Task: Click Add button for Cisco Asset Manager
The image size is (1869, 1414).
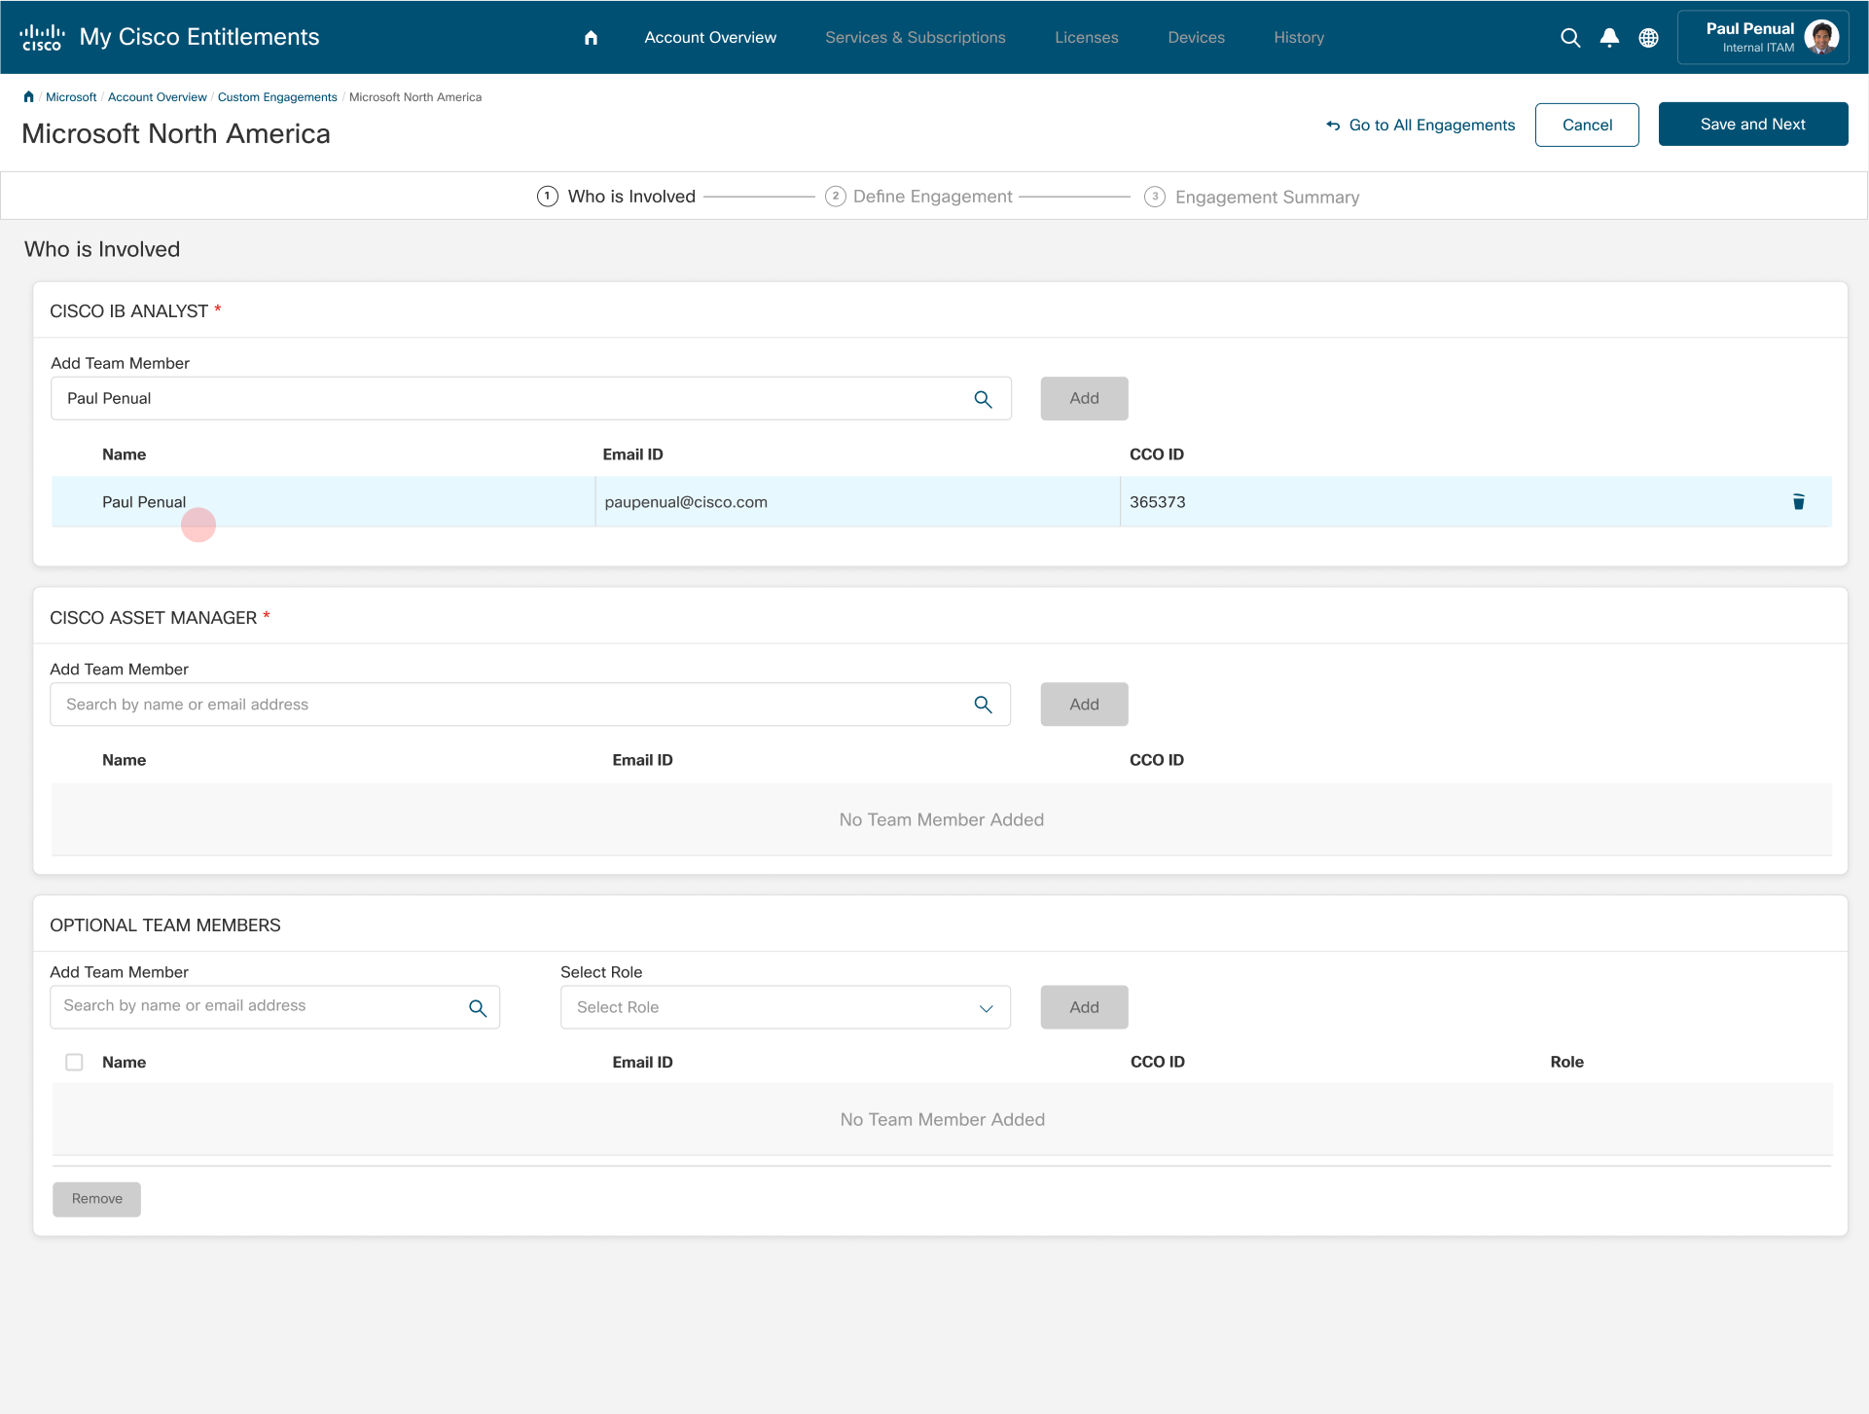Action: (x=1084, y=705)
